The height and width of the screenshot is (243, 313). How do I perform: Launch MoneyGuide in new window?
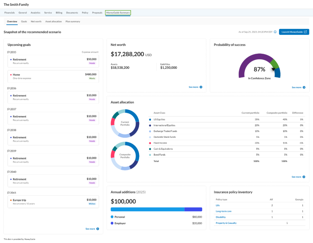click(294, 32)
